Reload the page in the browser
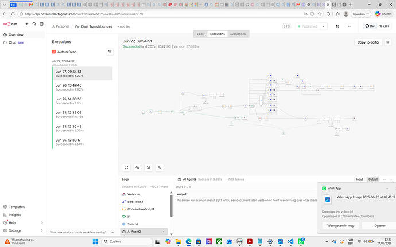The image size is (396, 247). tap(13, 14)
